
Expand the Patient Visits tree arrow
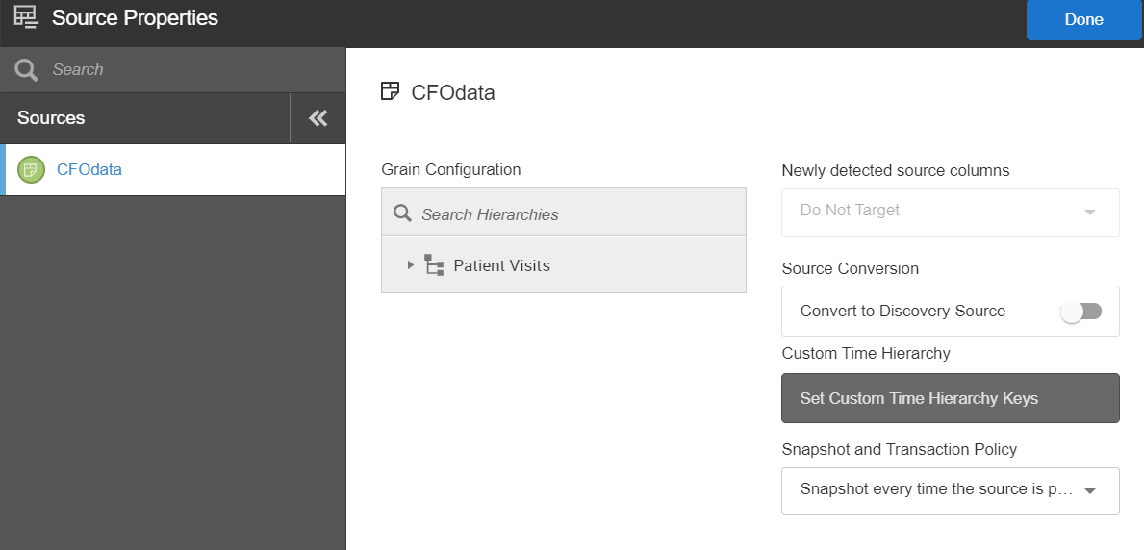point(411,265)
